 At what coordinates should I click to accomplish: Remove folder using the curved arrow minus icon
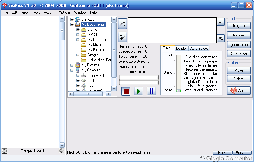point(123,37)
